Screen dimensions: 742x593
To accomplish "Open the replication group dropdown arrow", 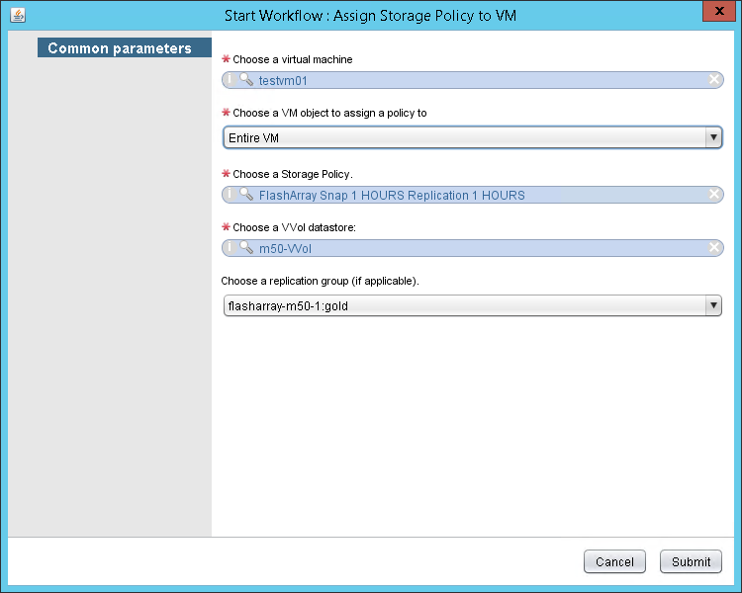I will 712,306.
